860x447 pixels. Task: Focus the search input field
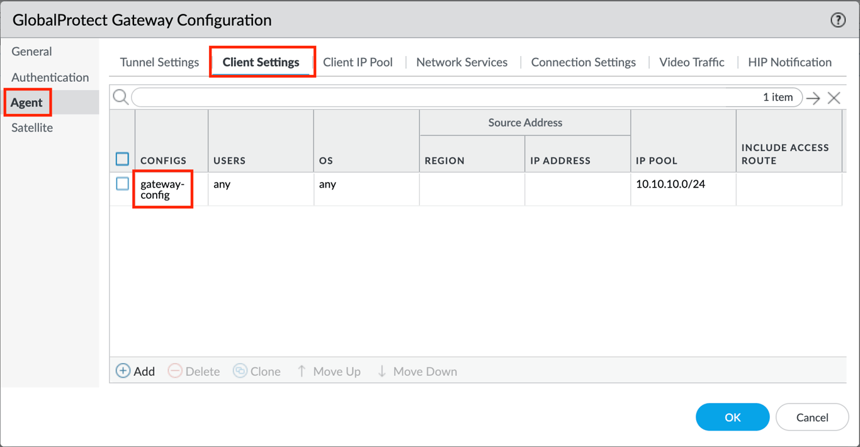467,97
